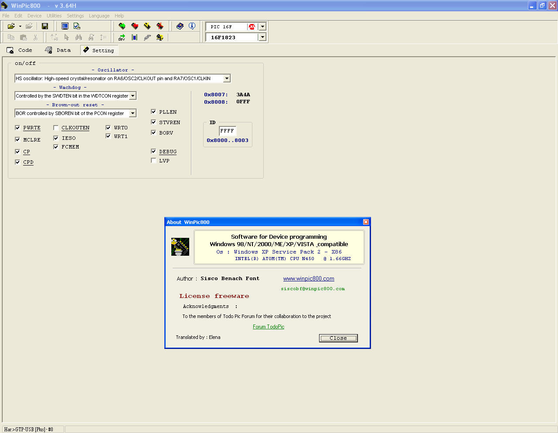Click the binoculars find icon
The image size is (558, 433).
78,37
